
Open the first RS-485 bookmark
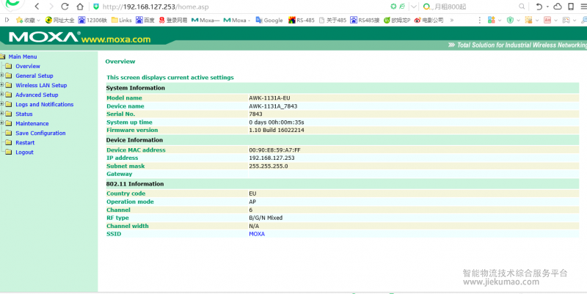(302, 21)
